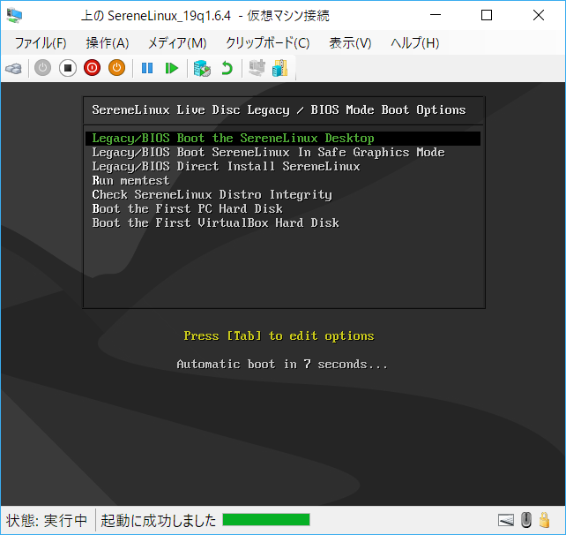Screen dimensions: 566x535
Task: Click the 起動に成功しました status message
Action: 158,521
